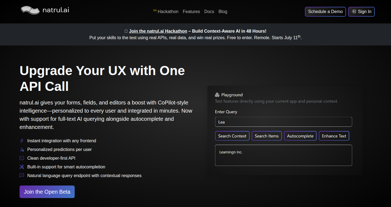
Task: Click the Search Items button
Action: tap(267, 136)
